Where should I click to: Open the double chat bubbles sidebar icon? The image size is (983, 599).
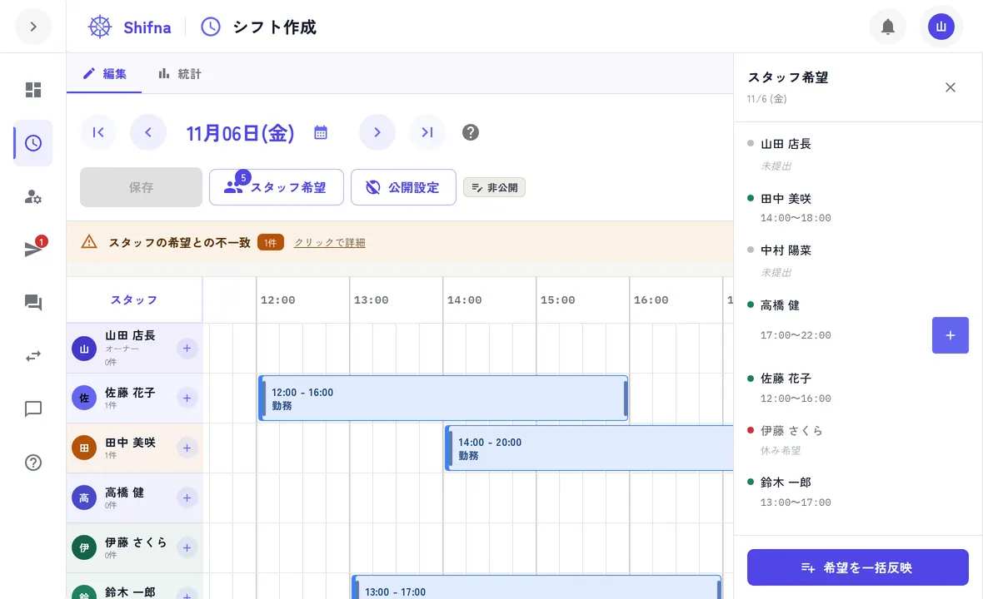(33, 302)
